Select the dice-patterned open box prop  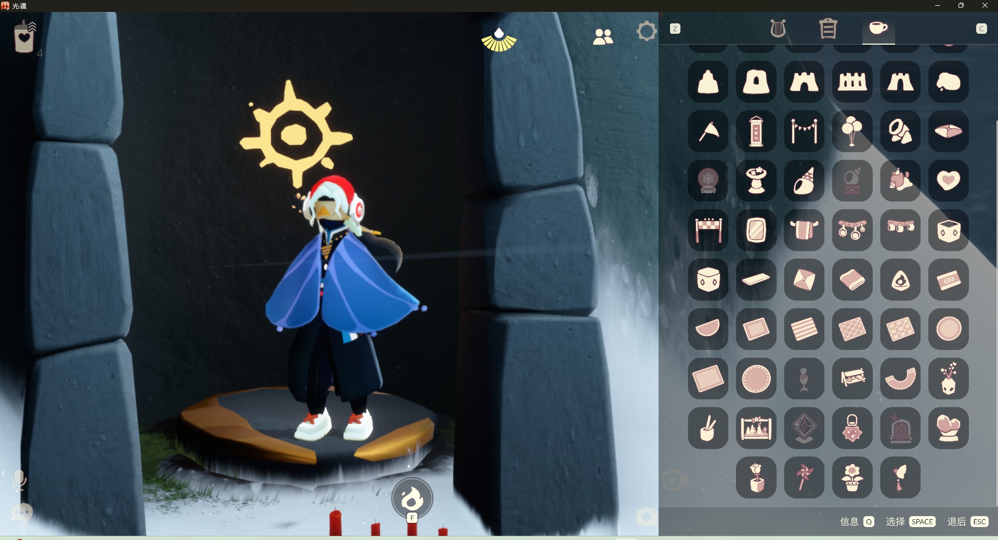coord(949,230)
